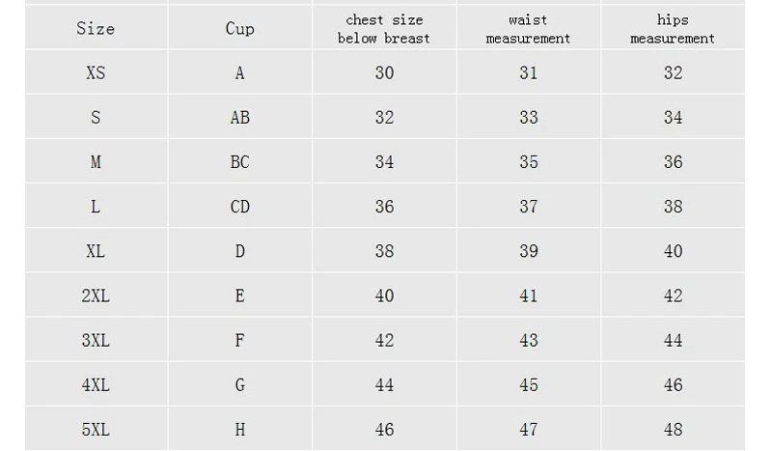This screenshot has width=772, height=451.
Task: Click the Size column header
Action: click(96, 29)
